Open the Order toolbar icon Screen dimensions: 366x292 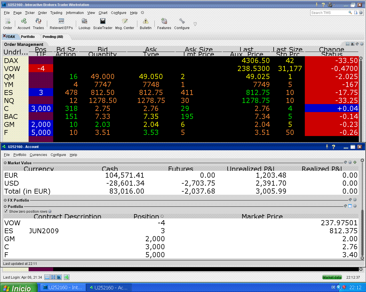[x=8, y=24]
